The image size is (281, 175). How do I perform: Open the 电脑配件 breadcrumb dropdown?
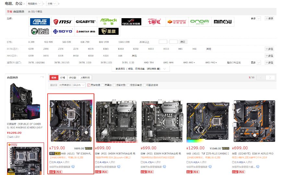click(34, 4)
